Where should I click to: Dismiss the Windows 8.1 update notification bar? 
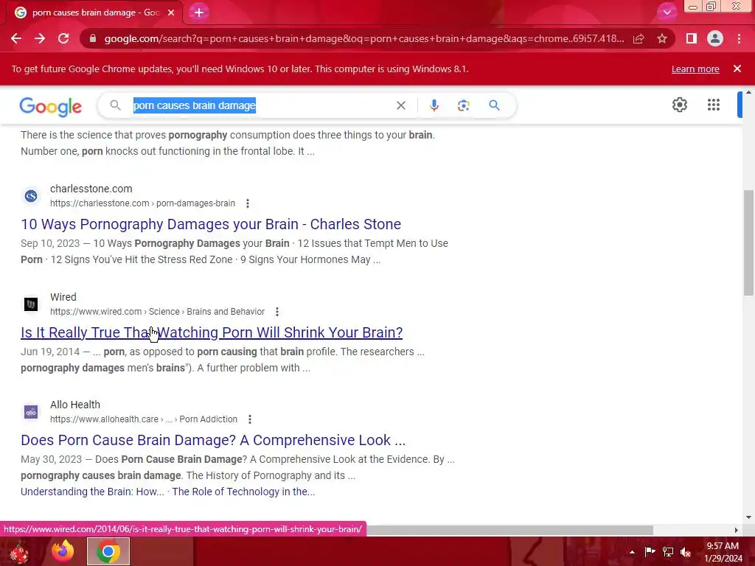737,69
